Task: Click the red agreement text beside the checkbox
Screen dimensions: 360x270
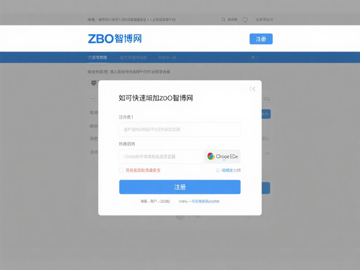Action: click(143, 170)
